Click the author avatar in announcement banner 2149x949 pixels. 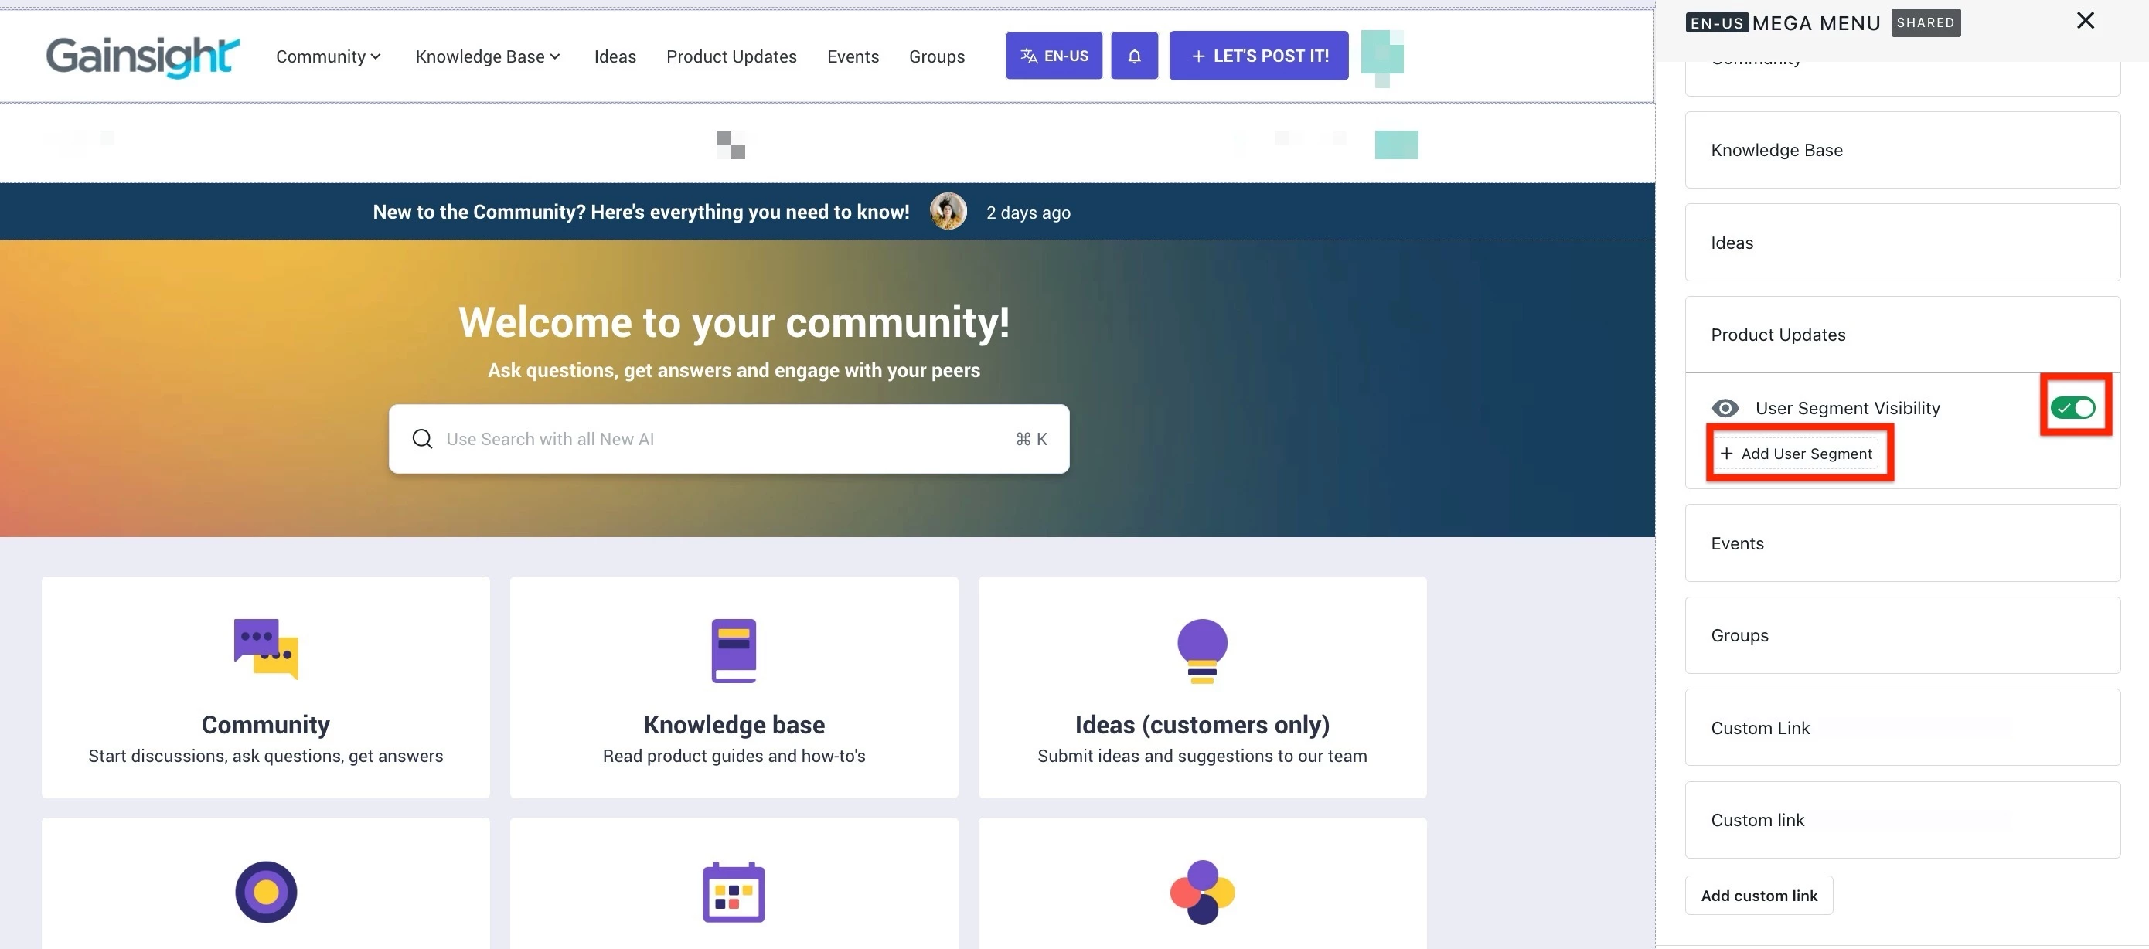(x=948, y=212)
